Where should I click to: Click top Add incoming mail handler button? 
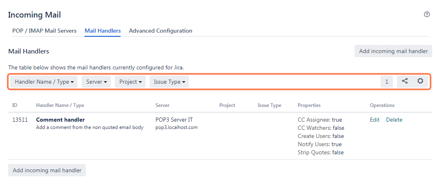[x=393, y=51]
